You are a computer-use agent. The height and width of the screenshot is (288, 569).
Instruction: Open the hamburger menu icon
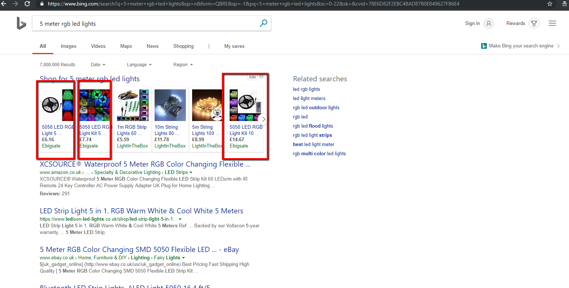(x=552, y=24)
